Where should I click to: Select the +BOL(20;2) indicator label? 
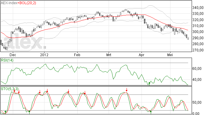coord(27,3)
